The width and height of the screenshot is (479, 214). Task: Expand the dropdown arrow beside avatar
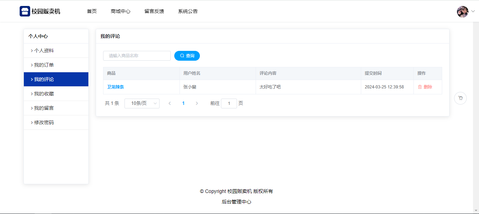pyautogui.click(x=473, y=11)
